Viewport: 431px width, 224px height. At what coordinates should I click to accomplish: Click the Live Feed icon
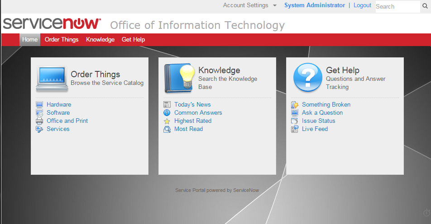pyautogui.click(x=295, y=129)
